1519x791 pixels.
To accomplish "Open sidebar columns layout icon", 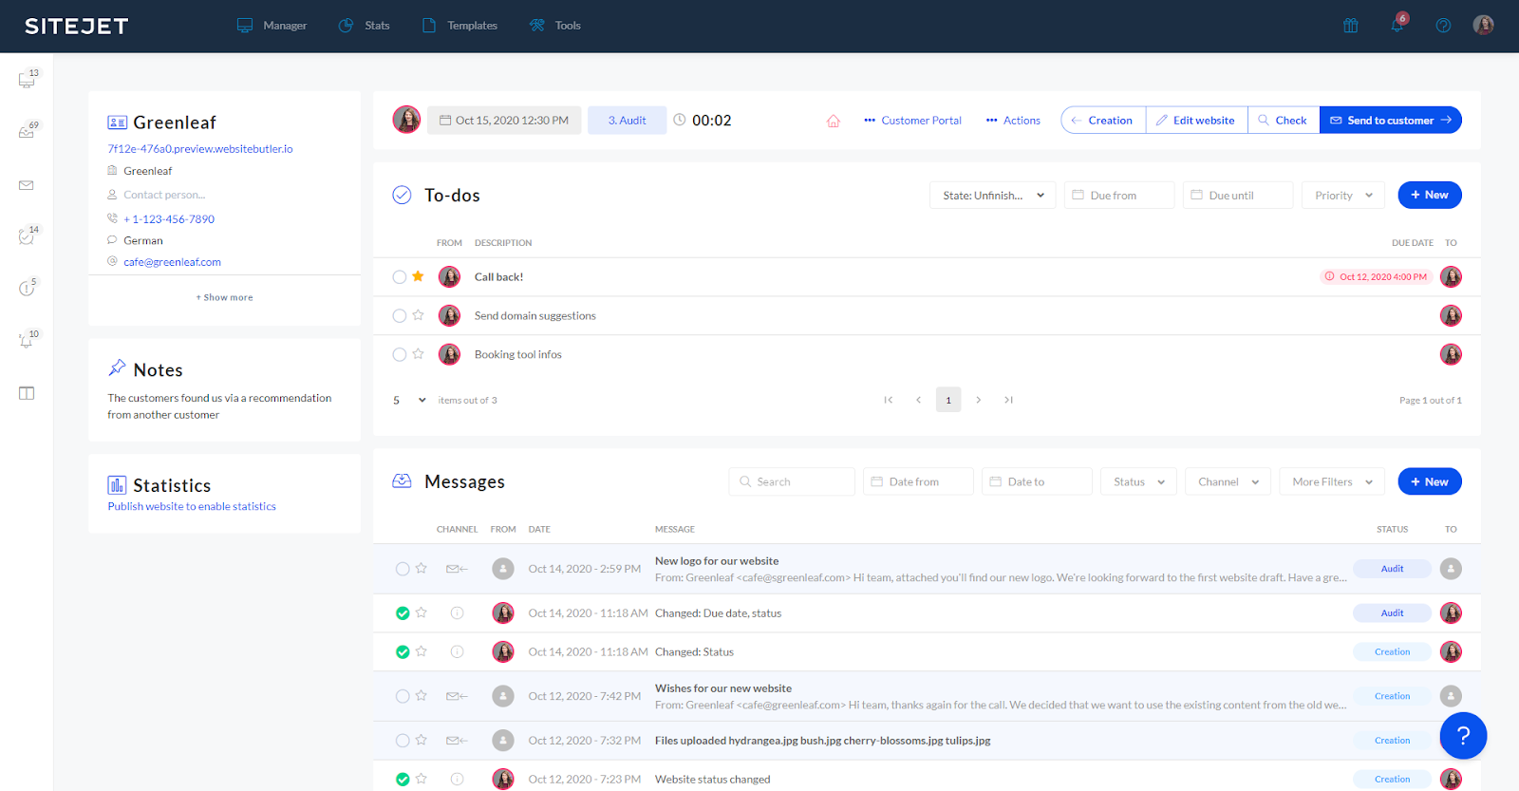I will [27, 393].
